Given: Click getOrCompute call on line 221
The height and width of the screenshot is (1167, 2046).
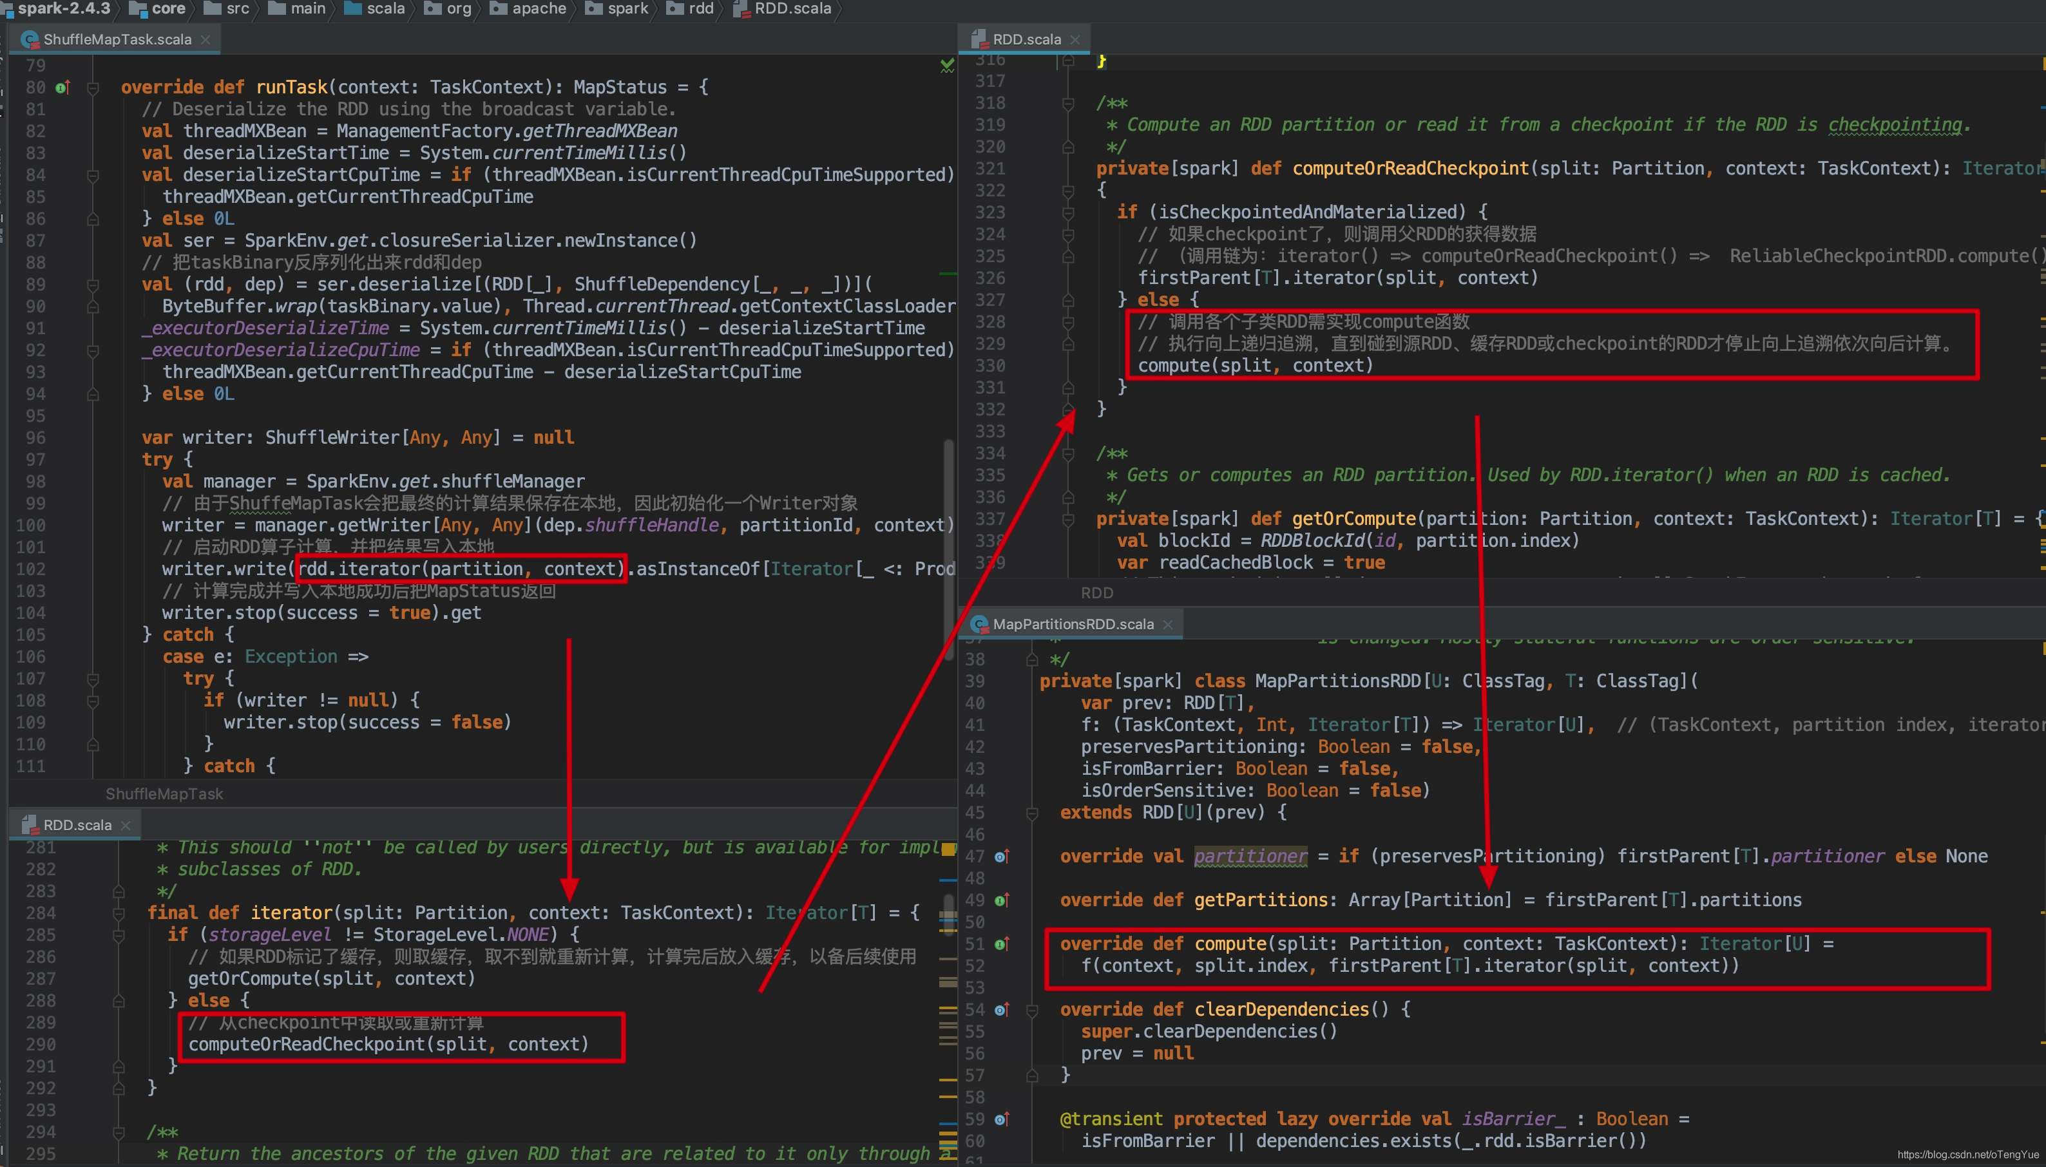Looking at the screenshot, I should tap(331, 979).
